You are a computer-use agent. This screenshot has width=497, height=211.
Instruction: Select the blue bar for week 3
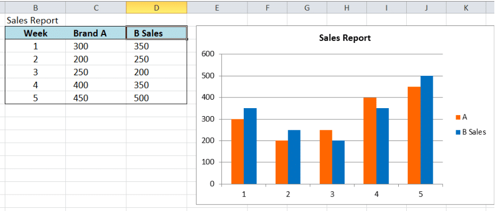click(338, 162)
